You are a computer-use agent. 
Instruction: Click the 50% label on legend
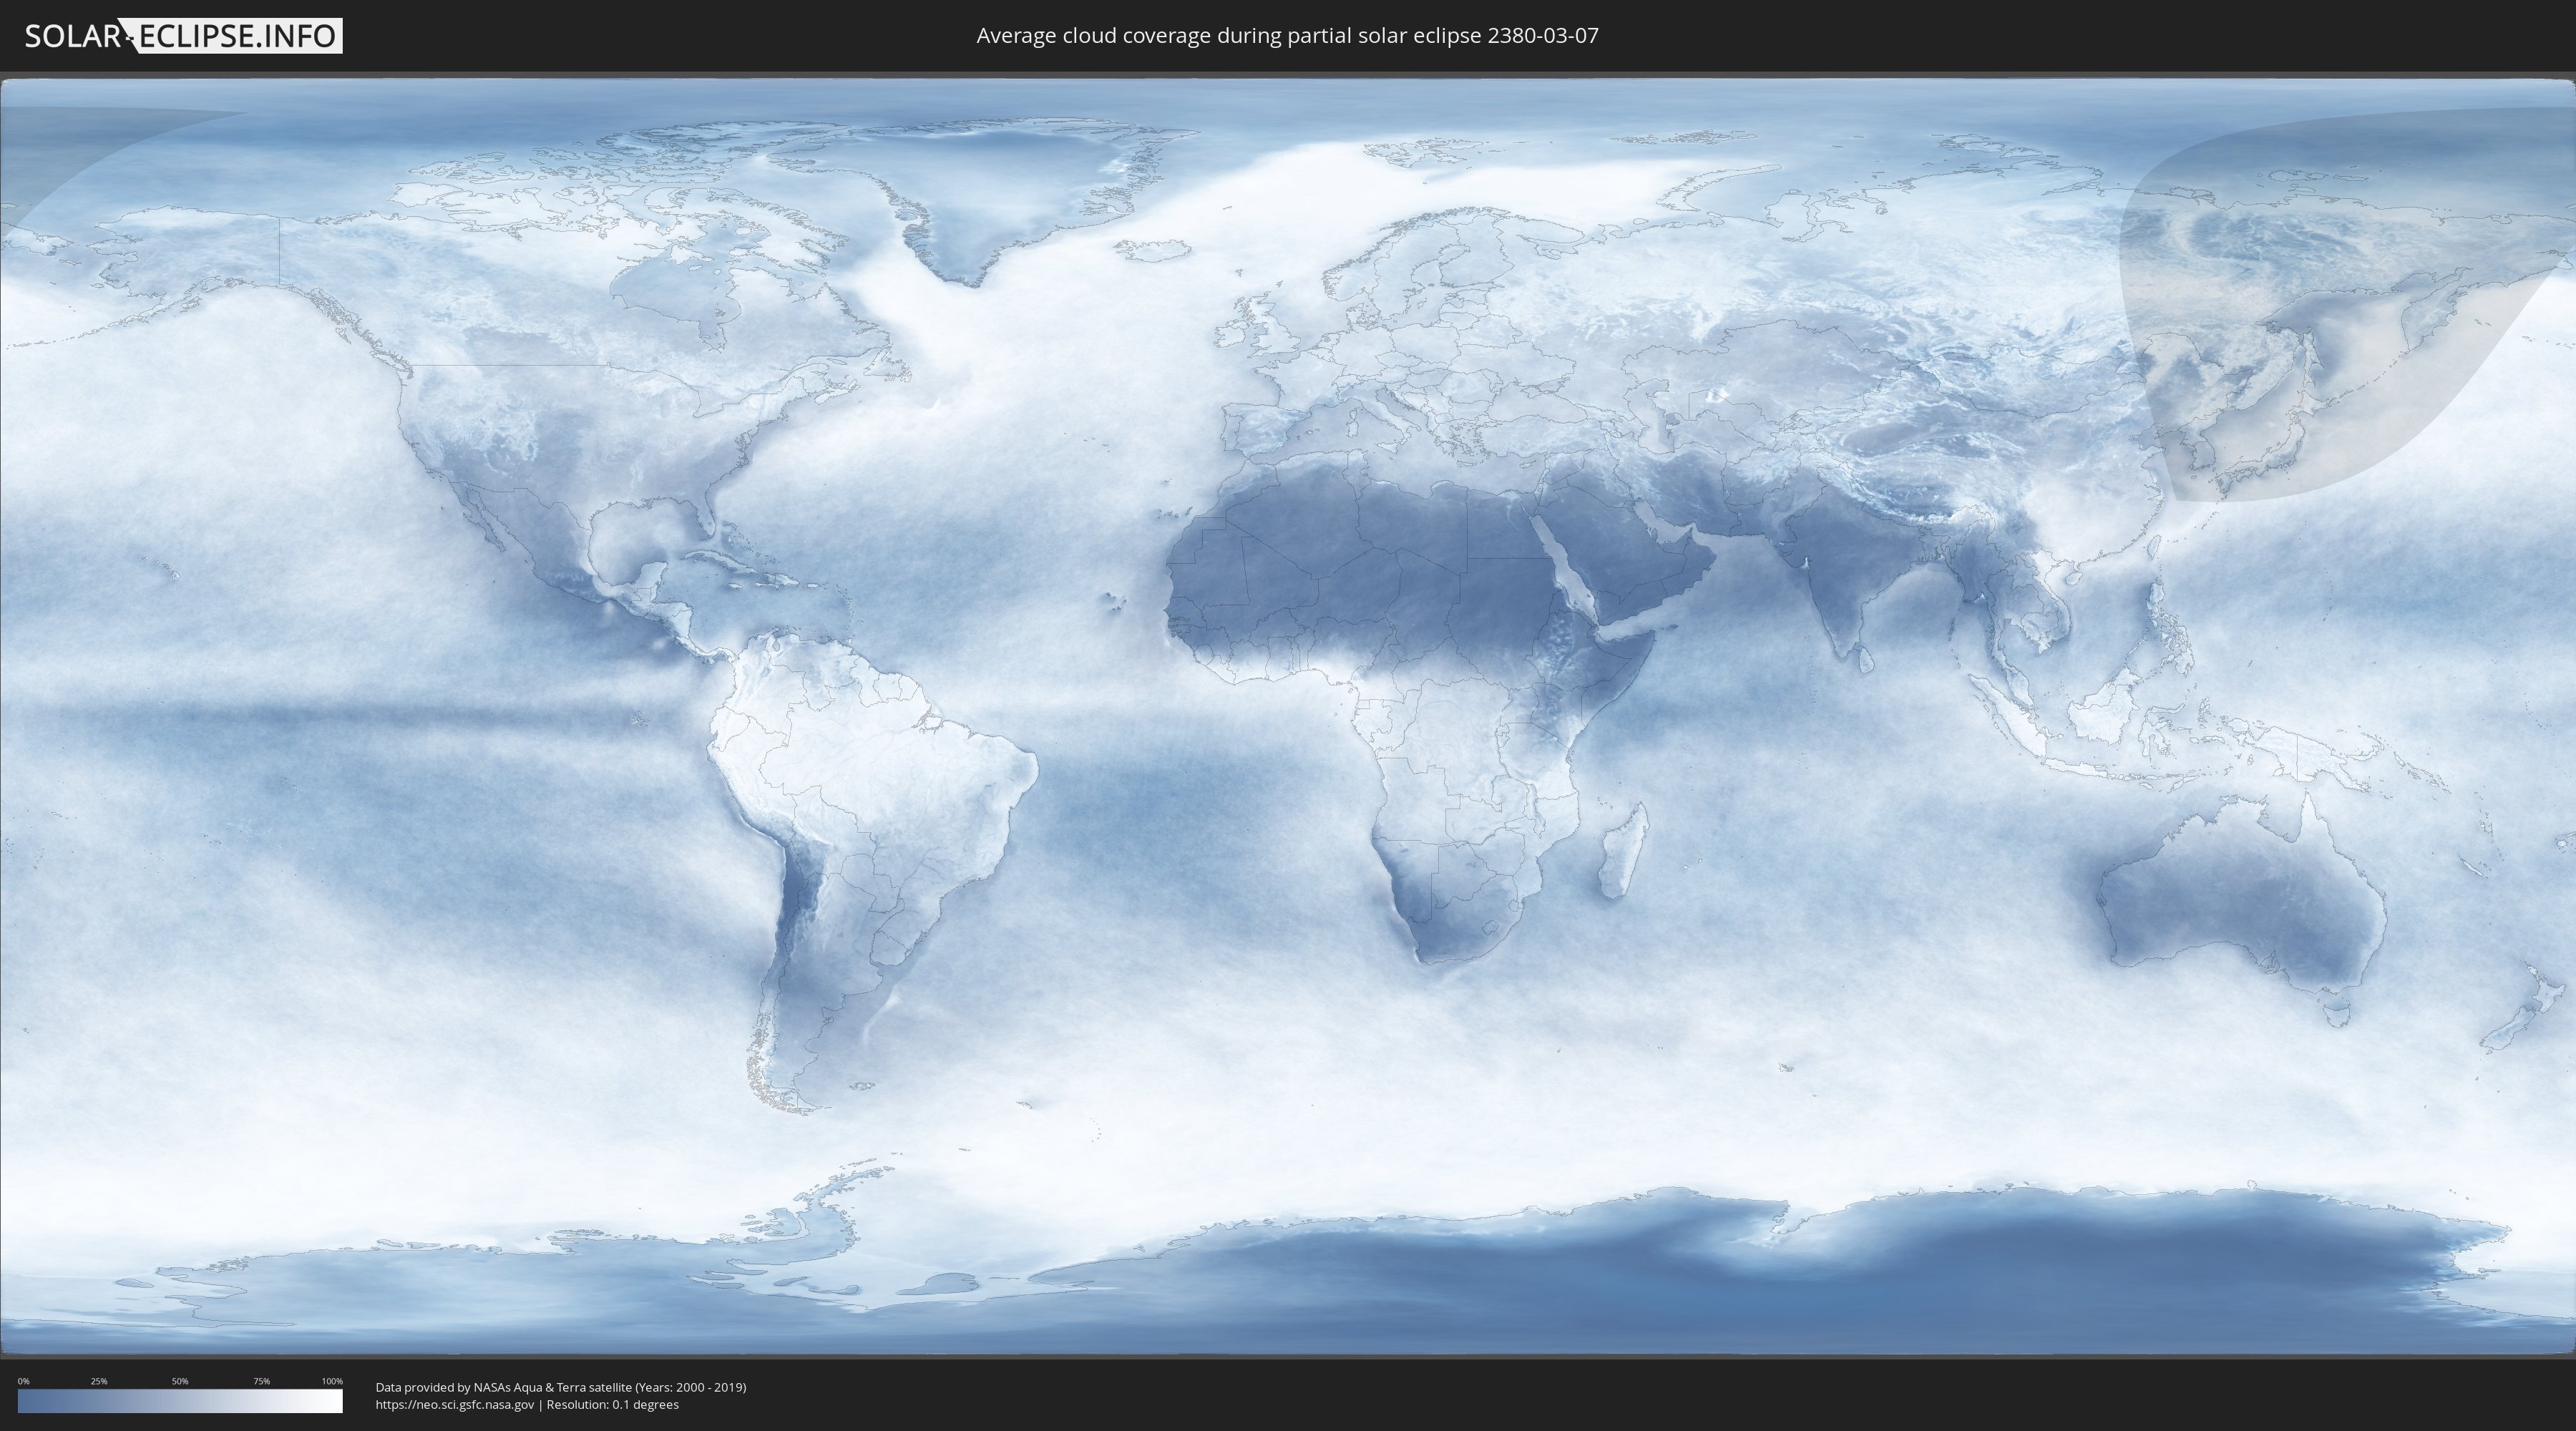pyautogui.click(x=180, y=1381)
